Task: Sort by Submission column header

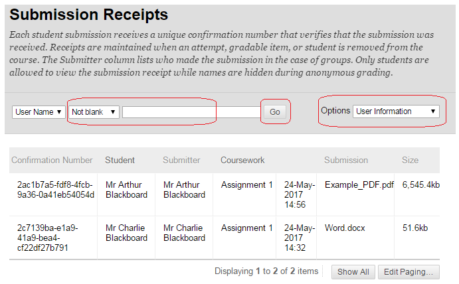Action: tap(345, 160)
